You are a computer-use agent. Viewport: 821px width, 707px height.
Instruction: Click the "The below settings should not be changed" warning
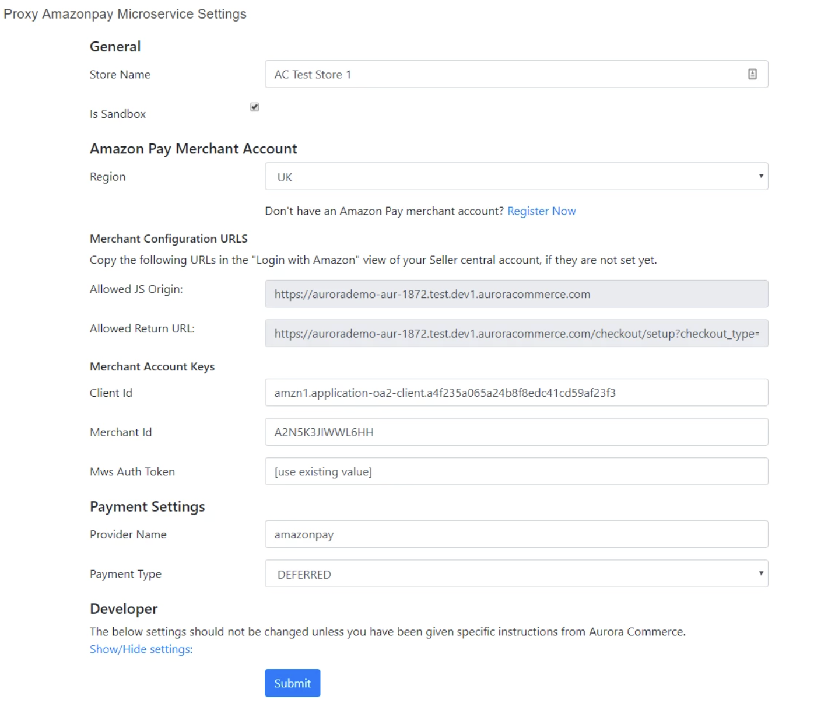point(388,632)
